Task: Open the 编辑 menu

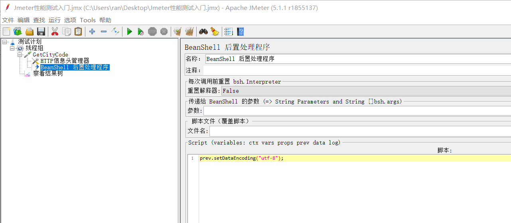Action: point(24,20)
